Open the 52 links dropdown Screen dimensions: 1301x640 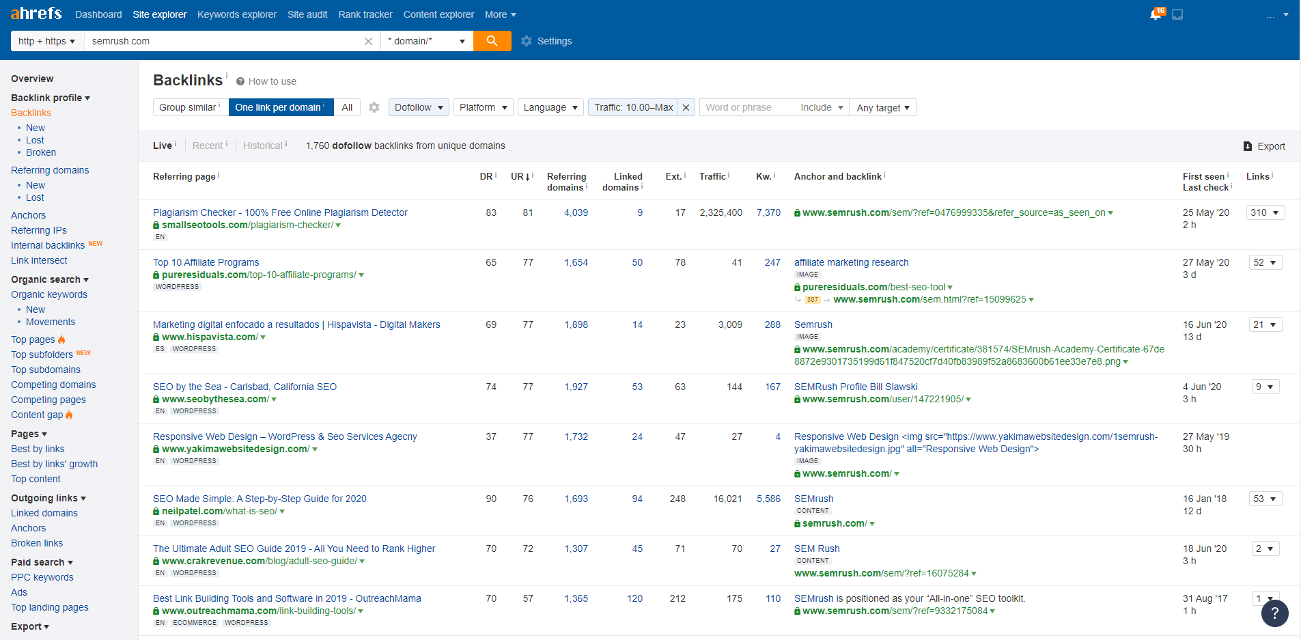point(1265,262)
